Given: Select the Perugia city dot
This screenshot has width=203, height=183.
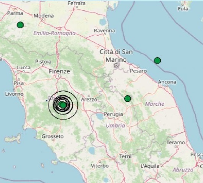Looking at the screenshot, I should pyautogui.click(x=113, y=118).
